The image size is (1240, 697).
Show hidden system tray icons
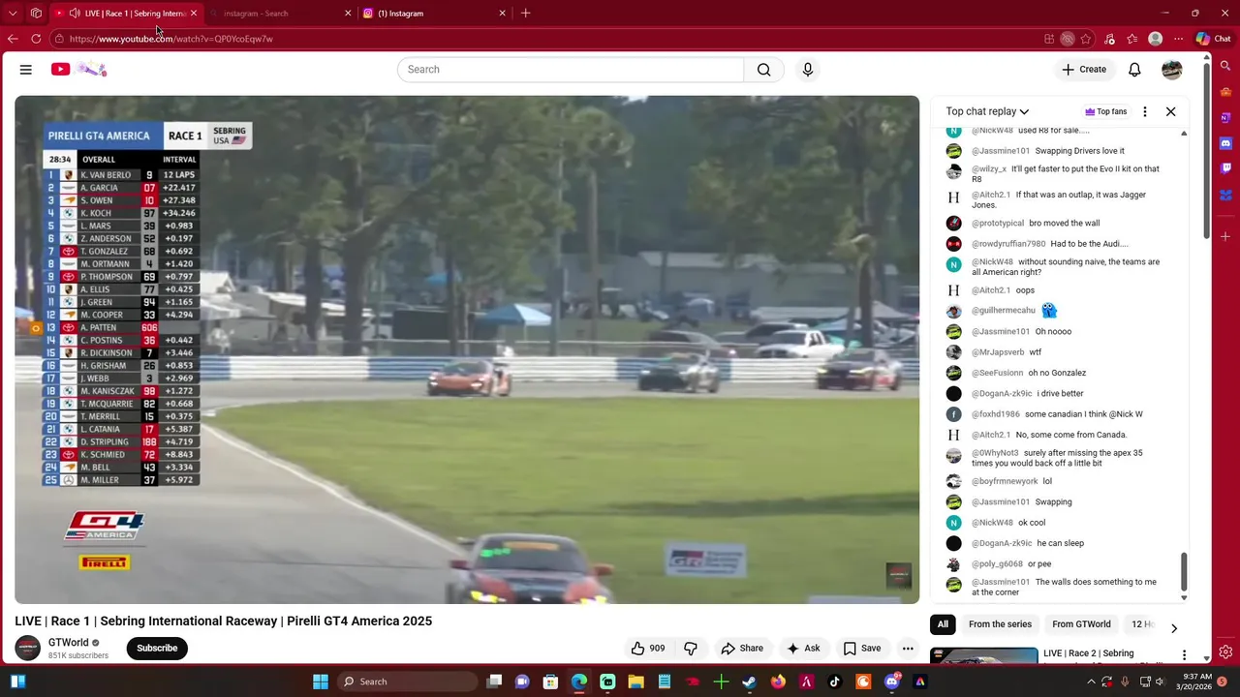(x=1092, y=682)
